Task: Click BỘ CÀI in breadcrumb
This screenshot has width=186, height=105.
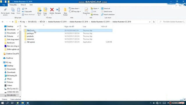Action: click(42, 22)
